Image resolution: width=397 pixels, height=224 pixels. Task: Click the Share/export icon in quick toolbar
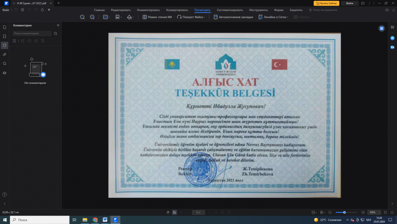(x=42, y=10)
